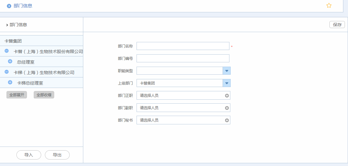Select 总经理室 department in the tree
This screenshot has height=166, width=348.
26,62
